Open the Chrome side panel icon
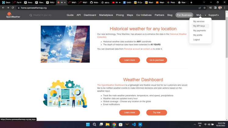This screenshot has height=128, width=228. click(x=215, y=8)
